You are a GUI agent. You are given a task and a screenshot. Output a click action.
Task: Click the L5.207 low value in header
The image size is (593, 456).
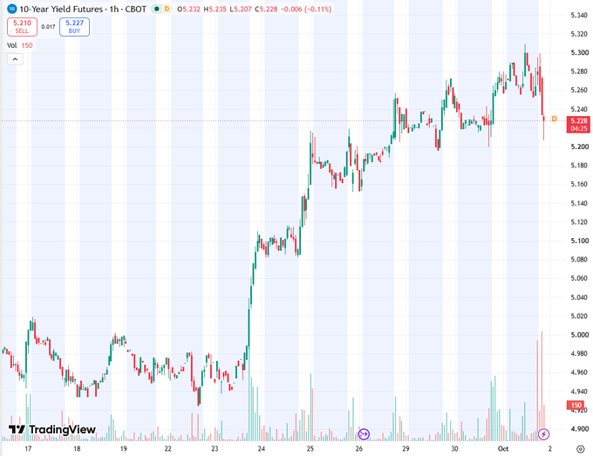(x=241, y=9)
